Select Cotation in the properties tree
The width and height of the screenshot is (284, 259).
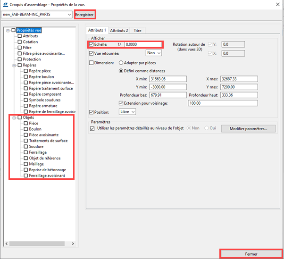(30, 42)
